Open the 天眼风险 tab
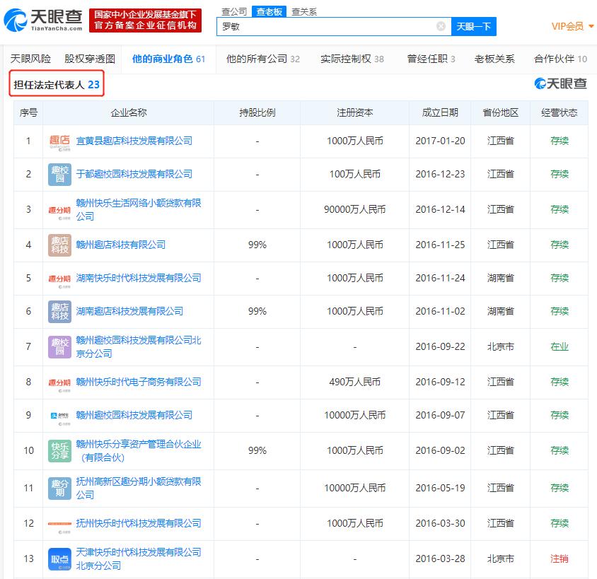597x579 pixels. pos(29,59)
